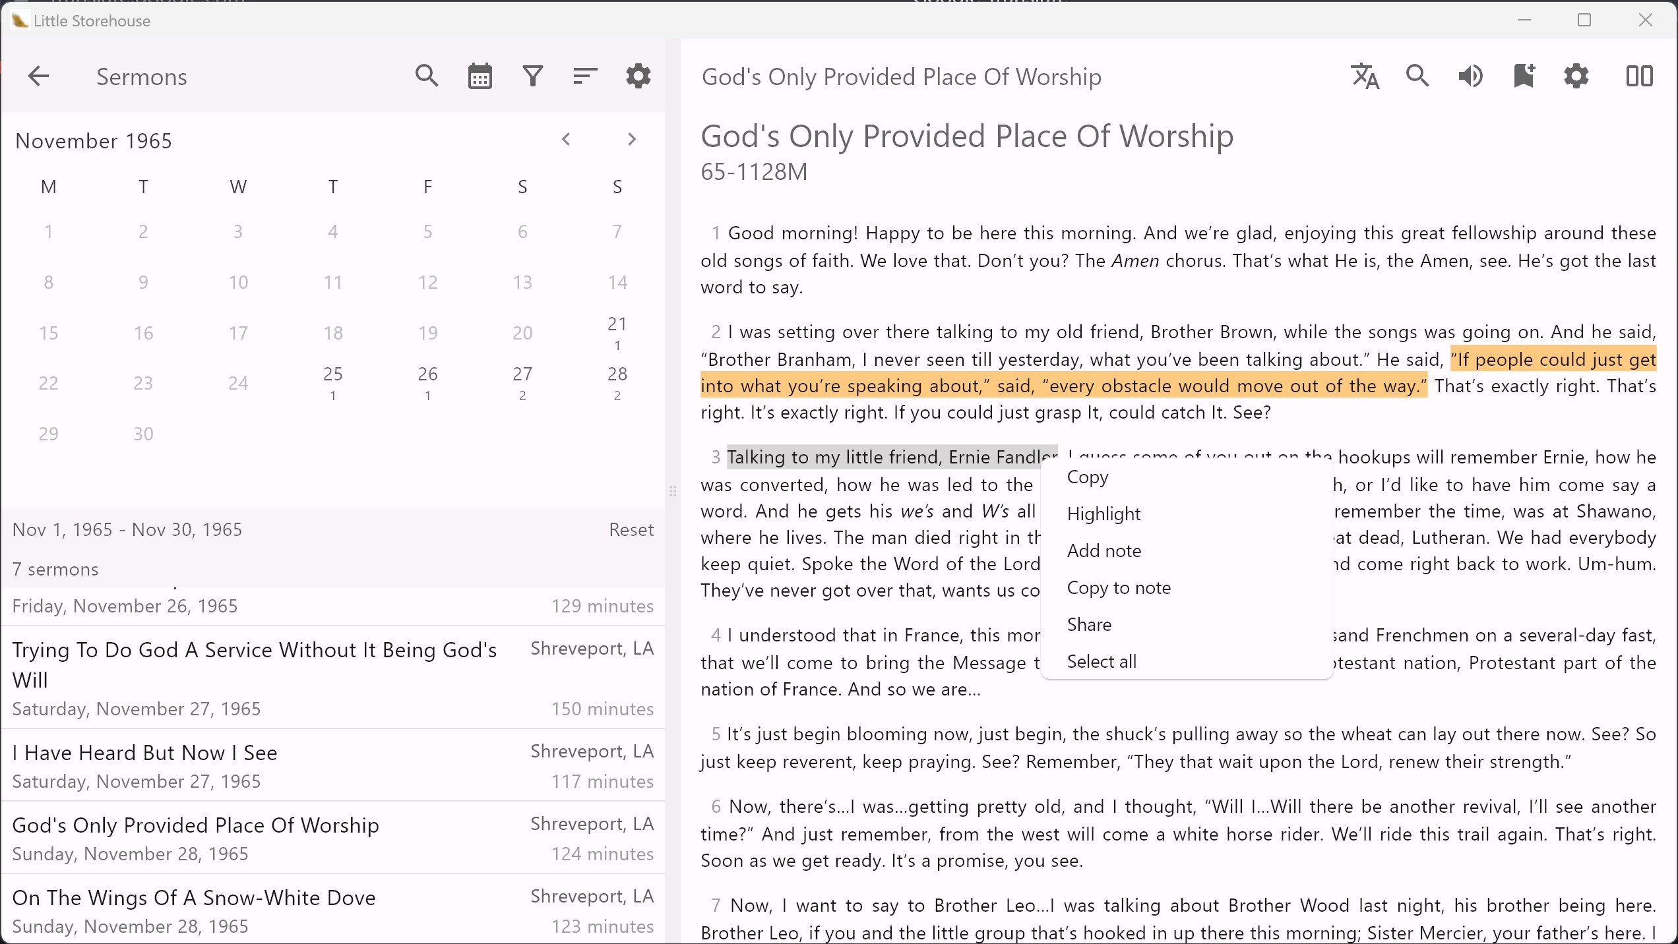Image resolution: width=1678 pixels, height=944 pixels.
Task: Add a bookmark with bookmark-plus icon
Action: (1523, 76)
